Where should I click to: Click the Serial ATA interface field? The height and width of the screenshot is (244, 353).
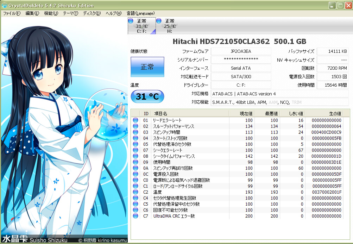241,68
